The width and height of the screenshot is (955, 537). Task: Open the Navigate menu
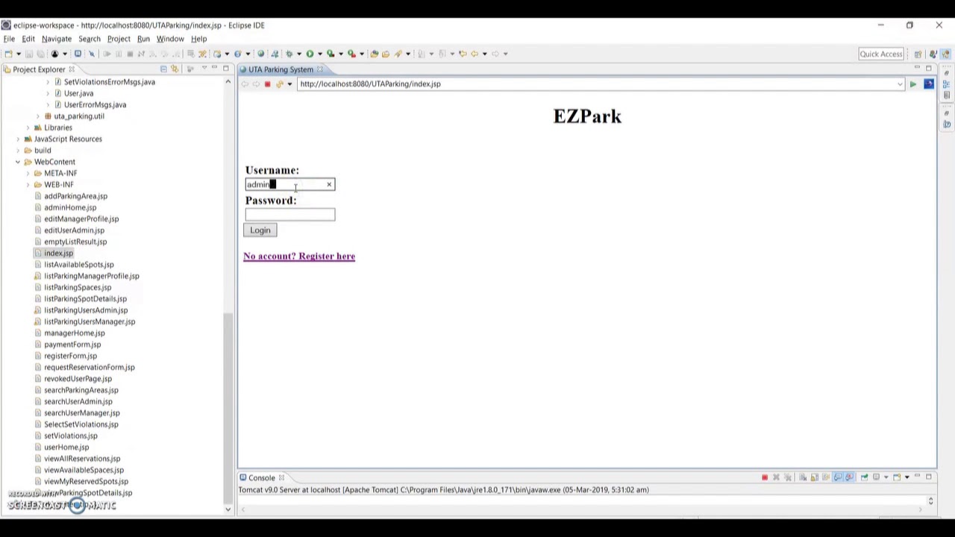point(57,39)
